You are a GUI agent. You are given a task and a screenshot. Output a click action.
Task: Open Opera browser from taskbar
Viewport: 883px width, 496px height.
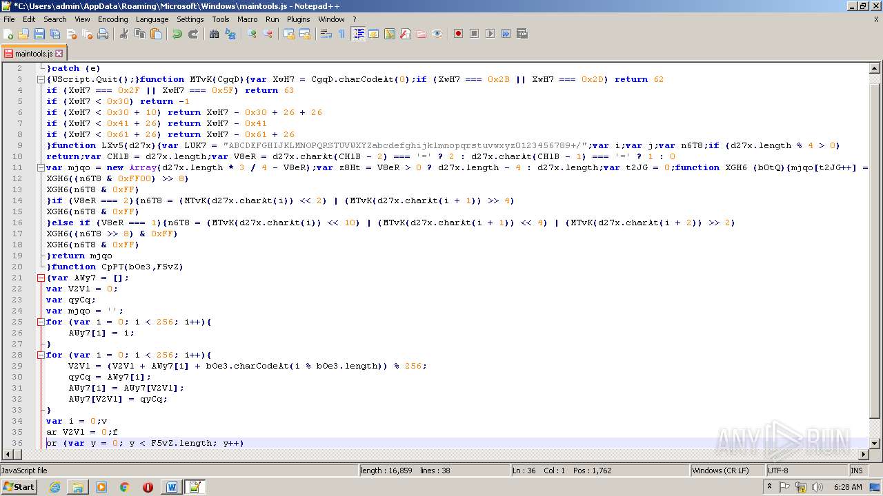148,487
